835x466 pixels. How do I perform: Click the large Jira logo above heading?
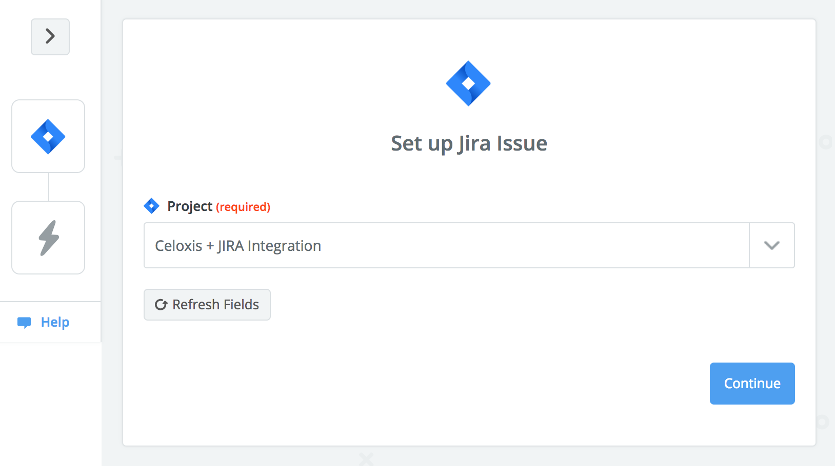468,83
